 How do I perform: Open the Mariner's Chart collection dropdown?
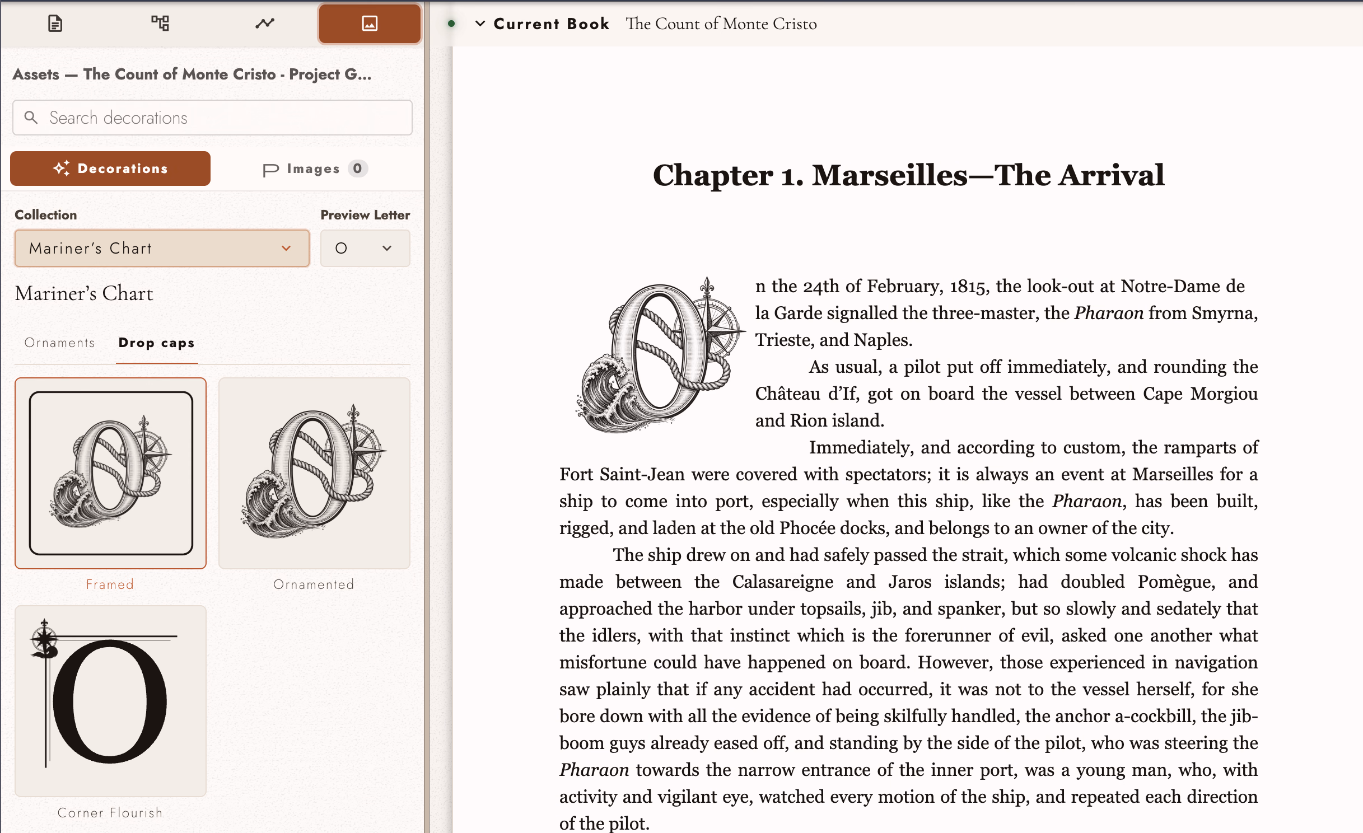(x=162, y=248)
